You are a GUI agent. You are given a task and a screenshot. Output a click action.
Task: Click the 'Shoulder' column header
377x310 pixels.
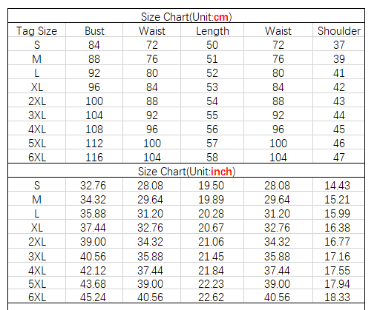pyautogui.click(x=338, y=30)
